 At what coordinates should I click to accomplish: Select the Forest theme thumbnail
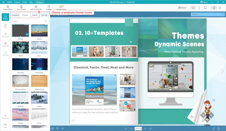click(x=39, y=98)
